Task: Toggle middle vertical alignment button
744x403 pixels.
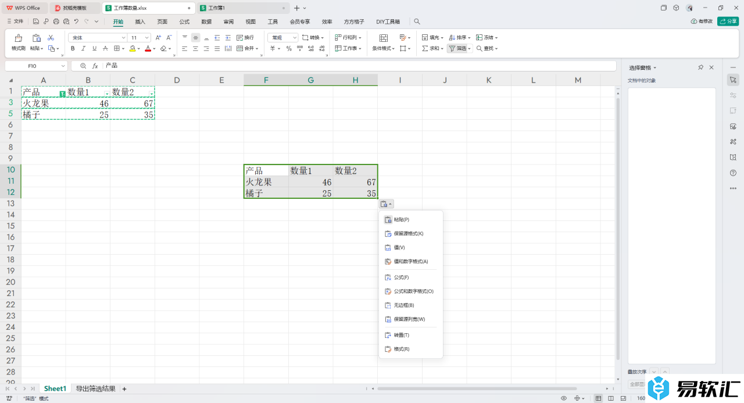Action: (195, 37)
